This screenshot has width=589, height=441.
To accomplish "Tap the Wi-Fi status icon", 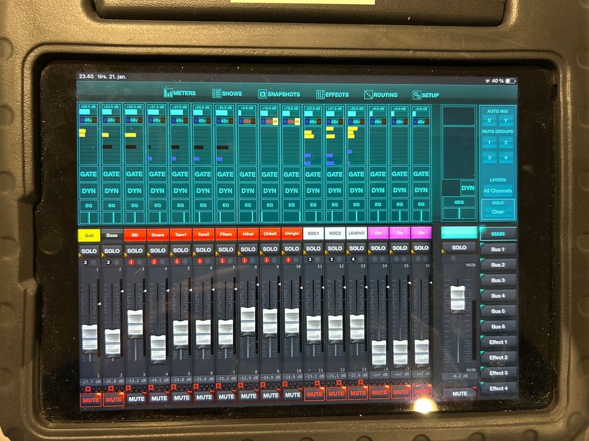I will pos(488,81).
